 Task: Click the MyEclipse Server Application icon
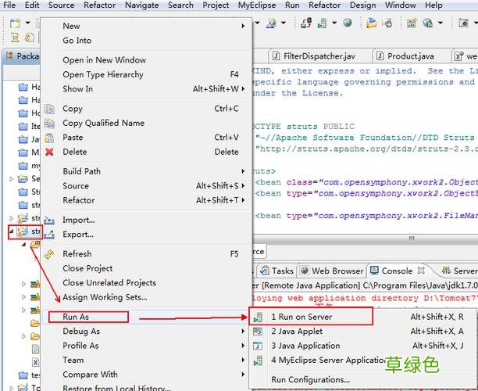tap(258, 361)
